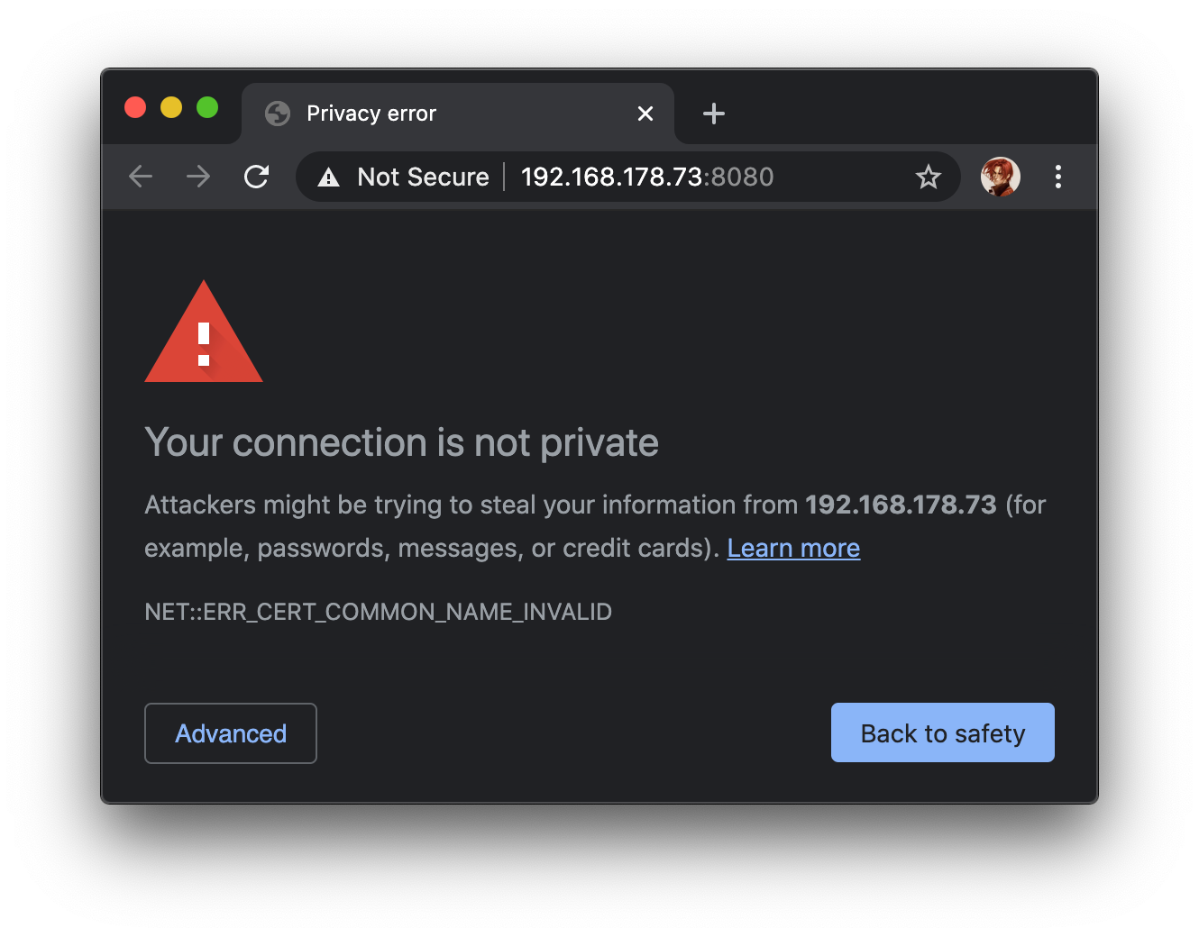Click the Back to safety button
The image size is (1199, 937).
pyautogui.click(x=942, y=732)
